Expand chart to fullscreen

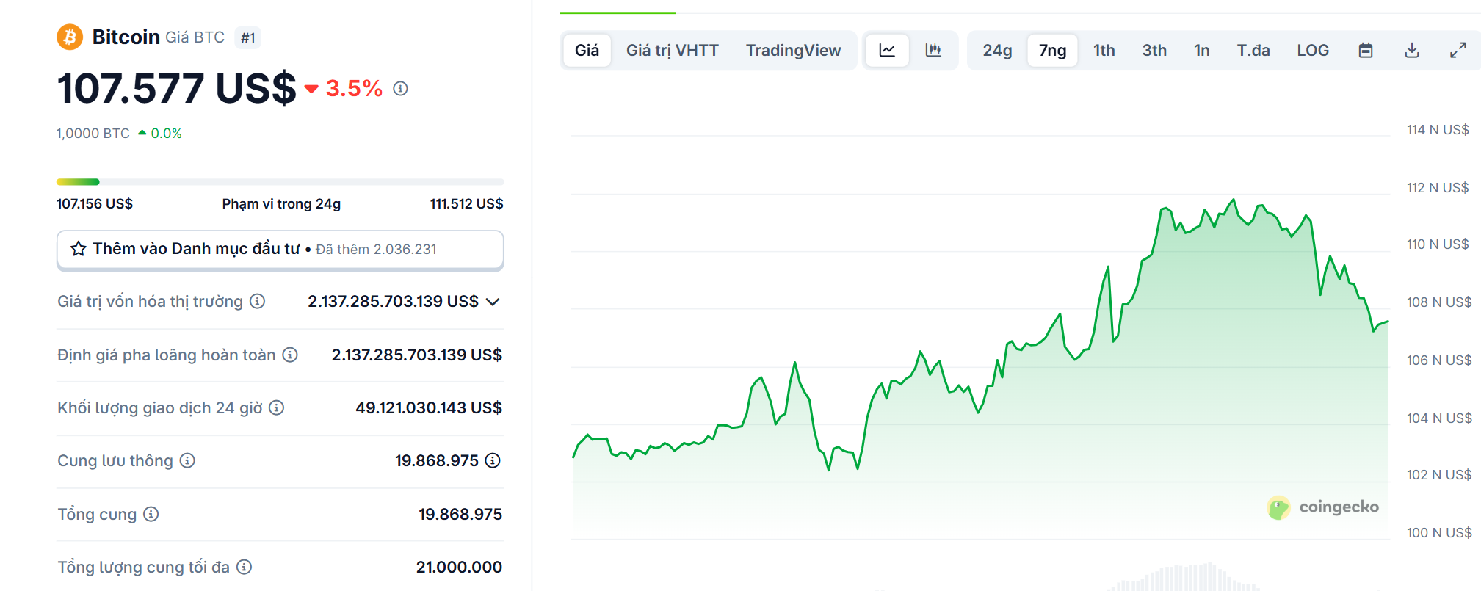[x=1458, y=50]
